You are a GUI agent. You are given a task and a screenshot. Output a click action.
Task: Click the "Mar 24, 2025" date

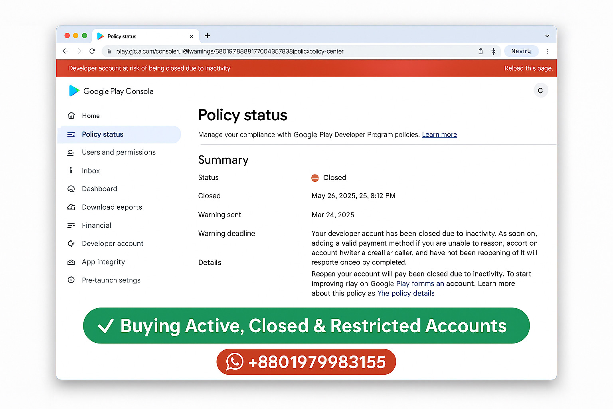pyautogui.click(x=333, y=215)
